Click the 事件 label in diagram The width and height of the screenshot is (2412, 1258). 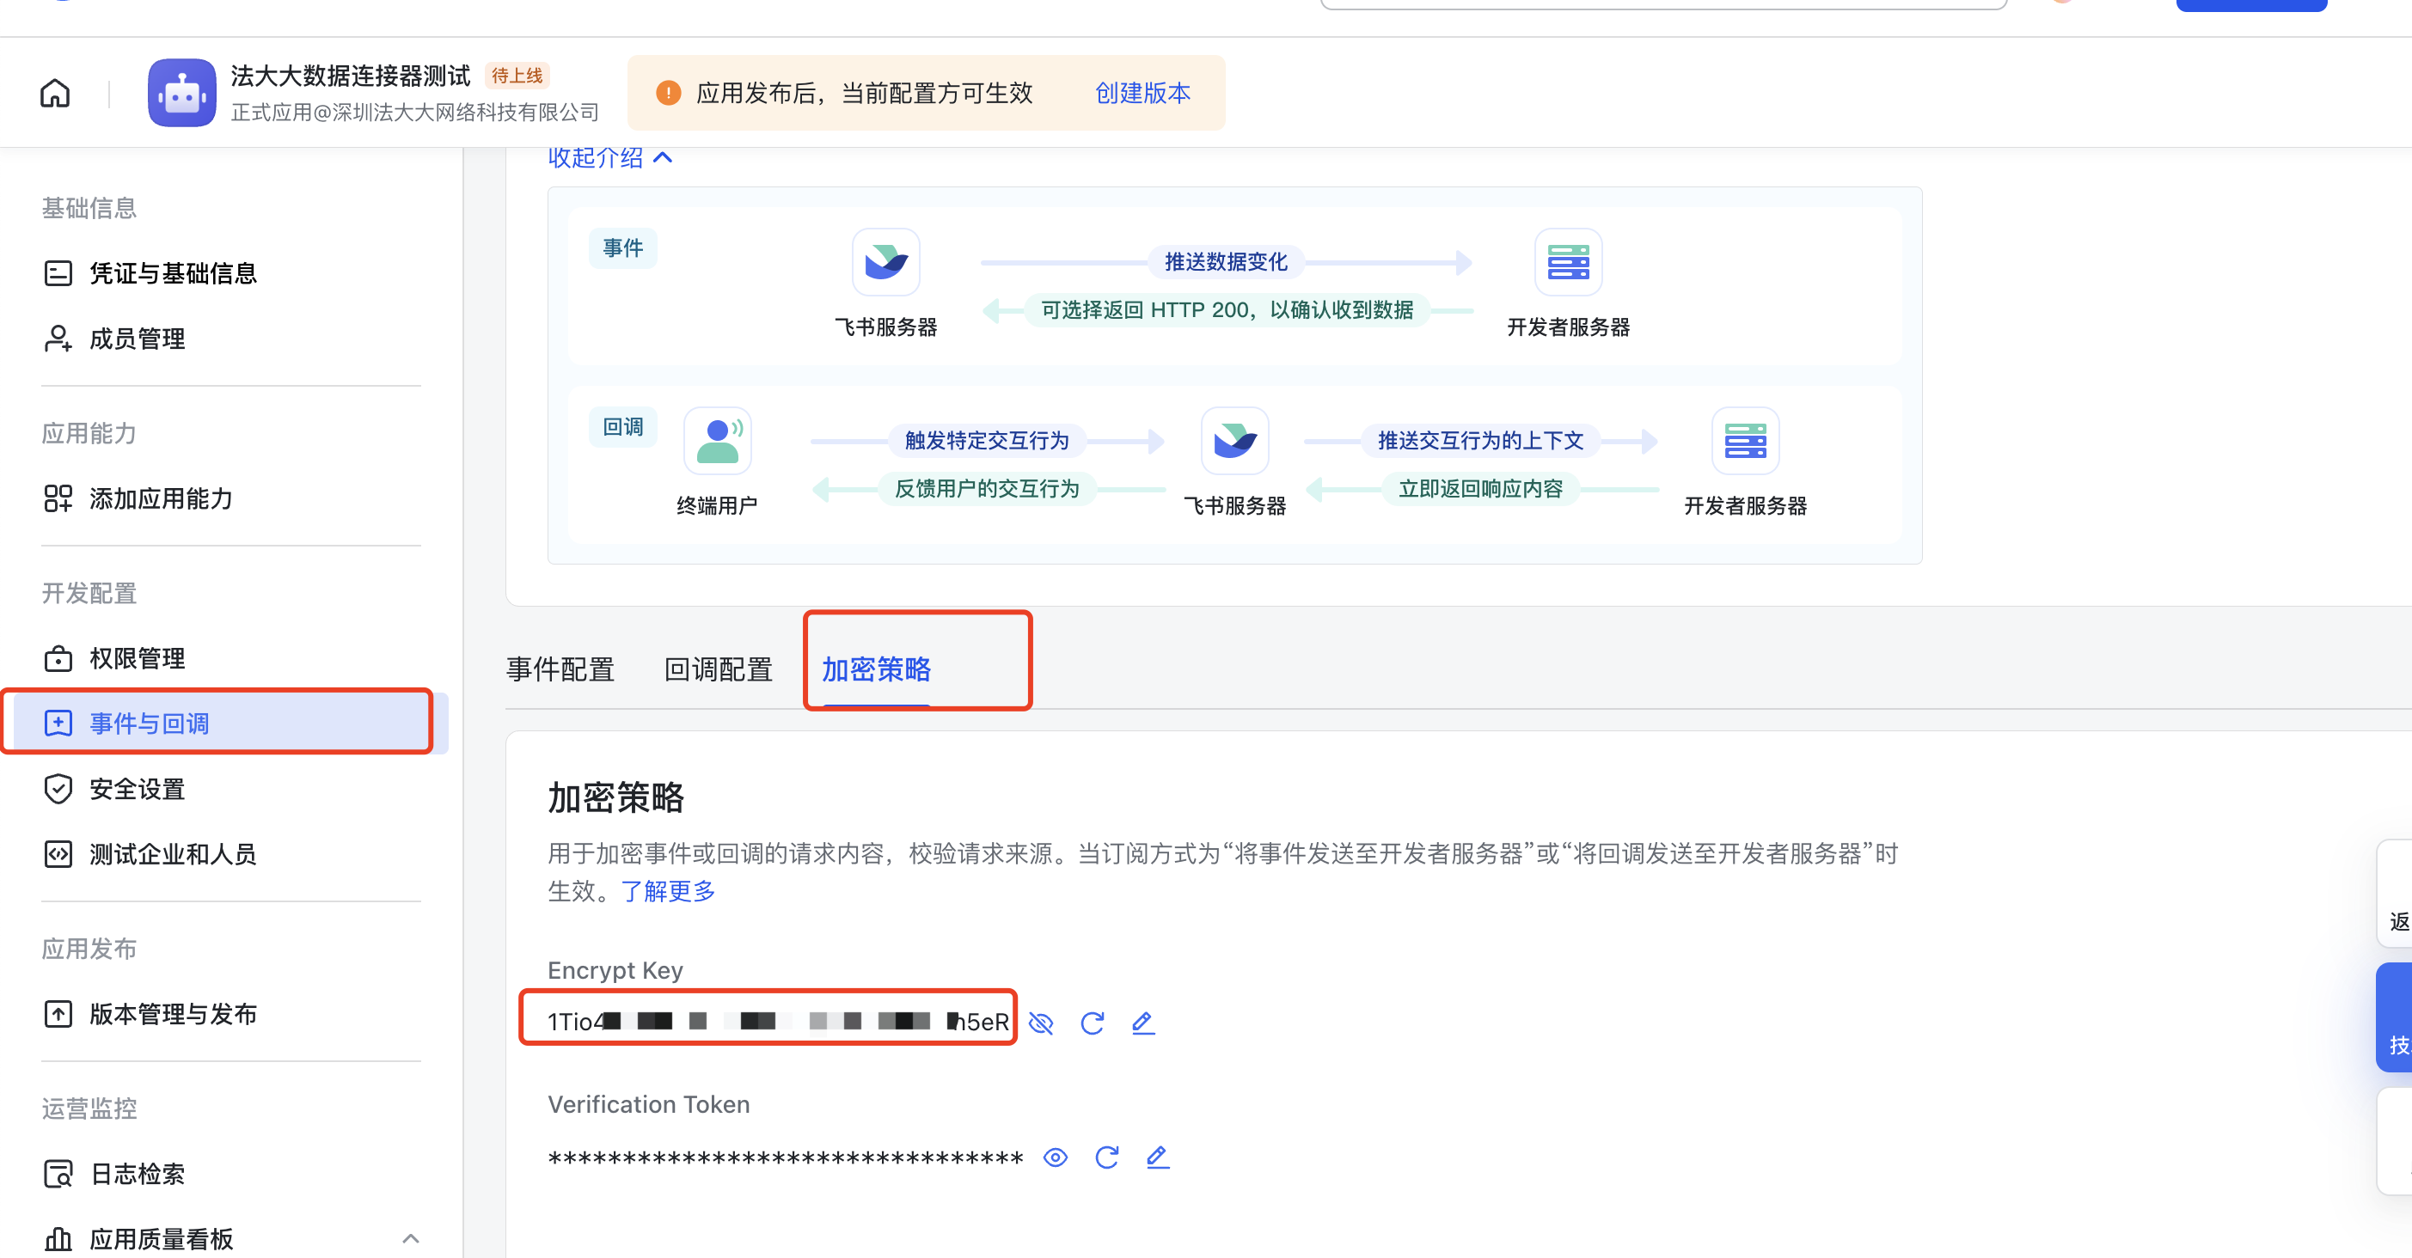tap(622, 248)
